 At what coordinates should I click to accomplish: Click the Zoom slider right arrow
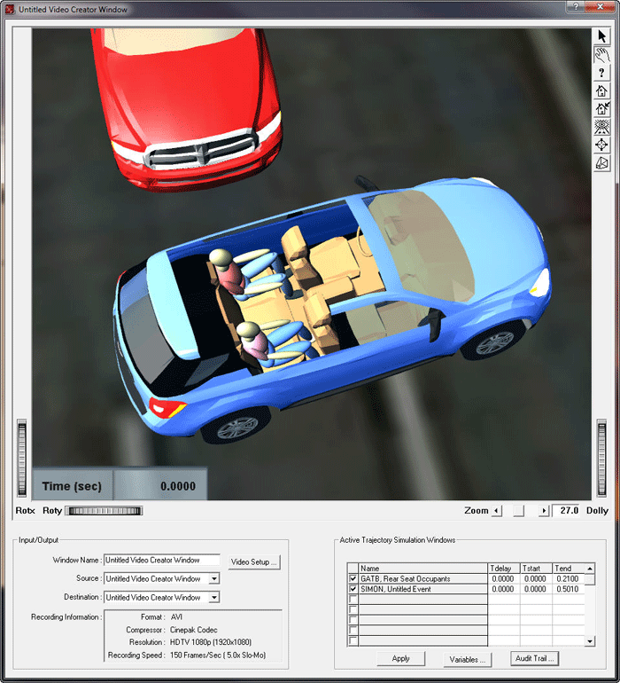pos(544,511)
